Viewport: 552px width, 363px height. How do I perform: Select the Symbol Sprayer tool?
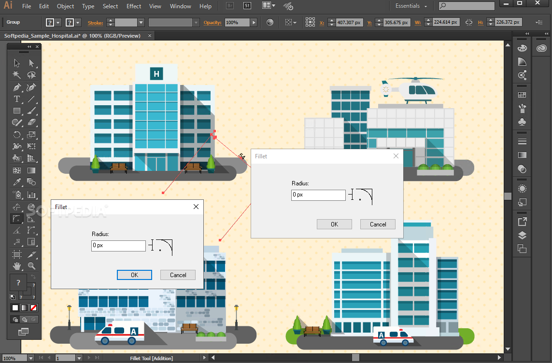(16, 194)
